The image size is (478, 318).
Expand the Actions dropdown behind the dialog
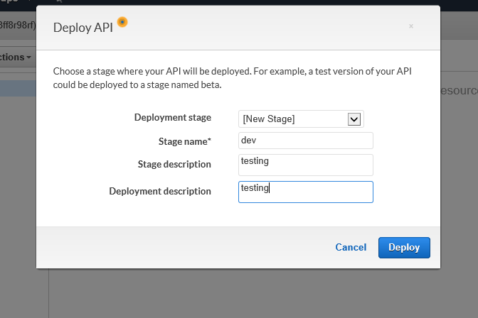17,57
